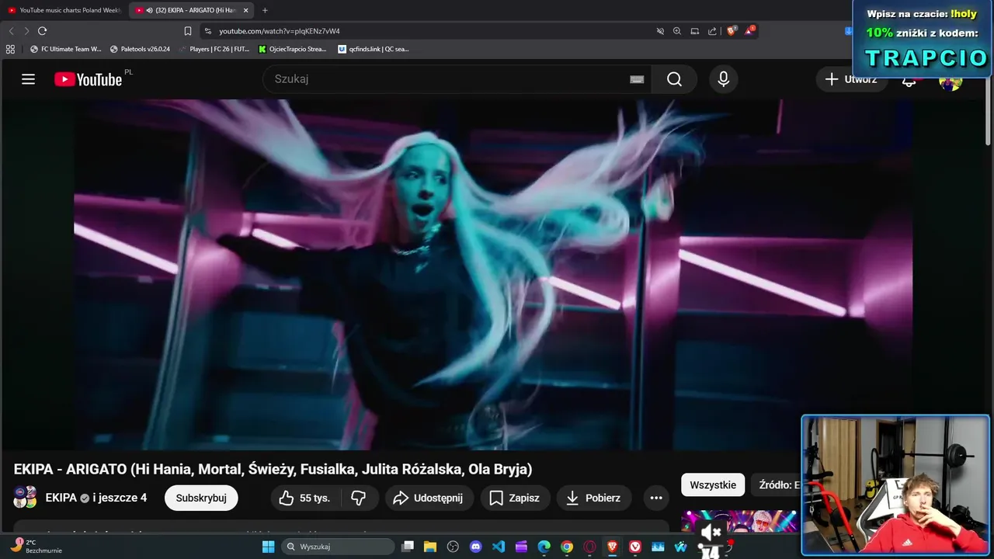Open Visual Studio Code from taskbar
This screenshot has width=994, height=559.
pos(499,547)
